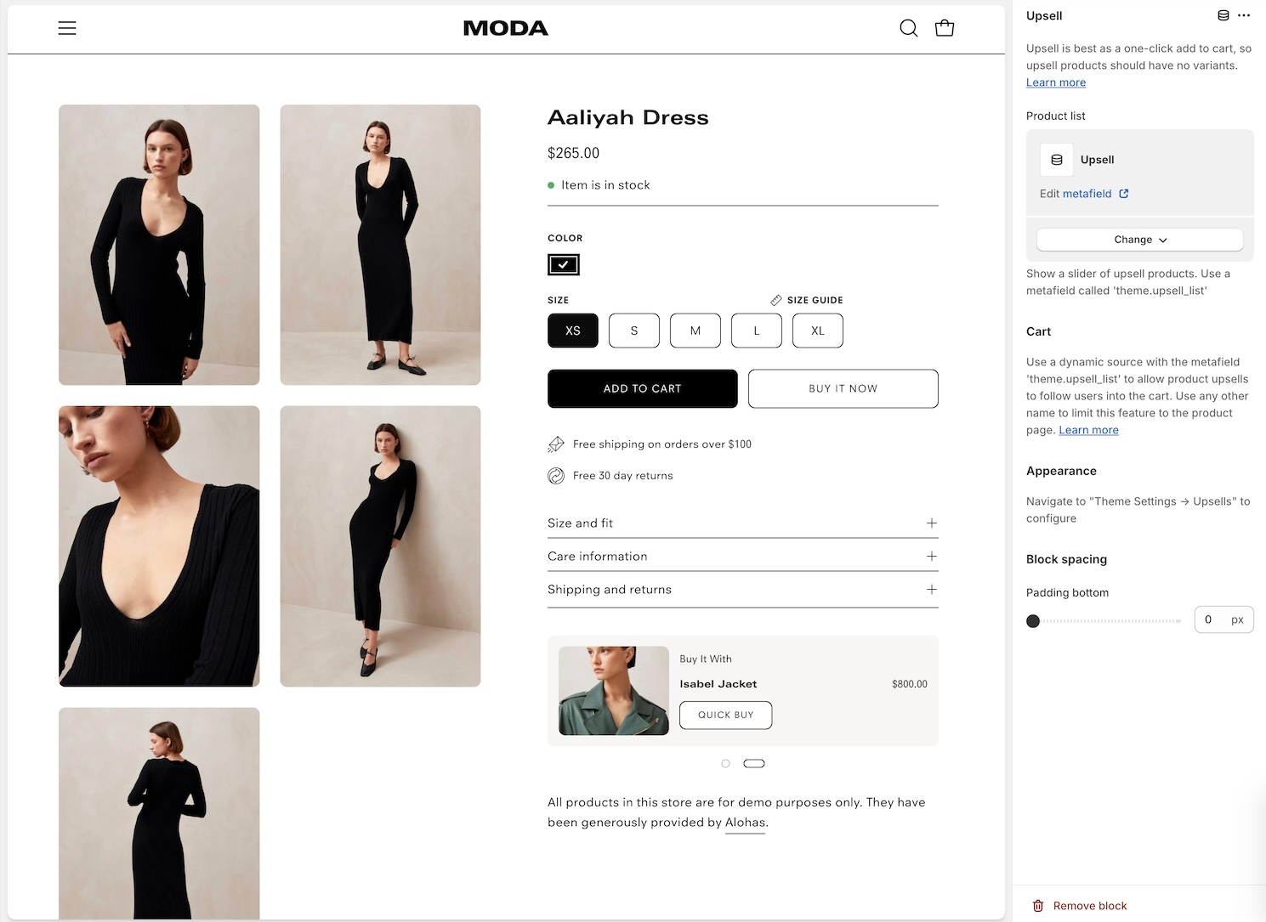This screenshot has width=1266, height=922.
Task: Open the Size Guide ruler icon
Action: pos(776,300)
